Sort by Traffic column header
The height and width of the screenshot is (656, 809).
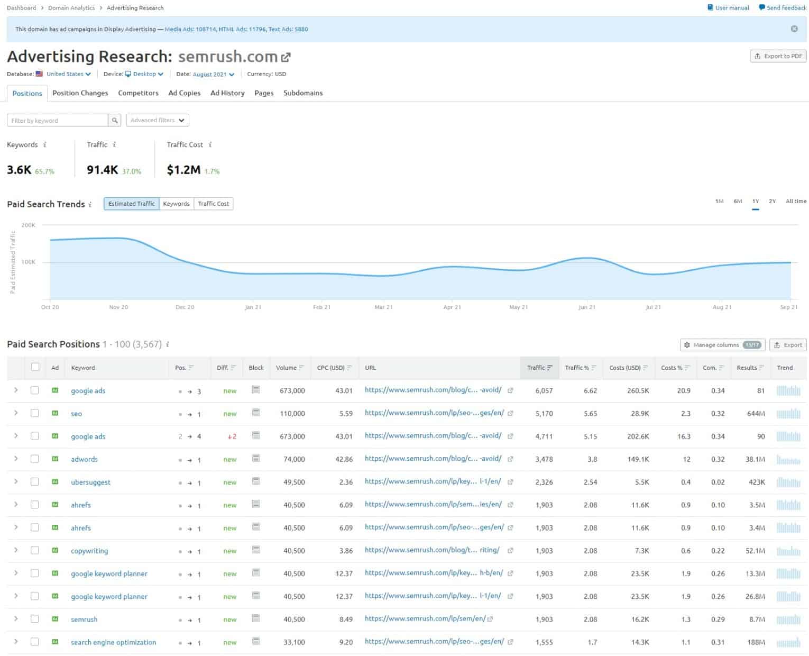[x=539, y=368]
